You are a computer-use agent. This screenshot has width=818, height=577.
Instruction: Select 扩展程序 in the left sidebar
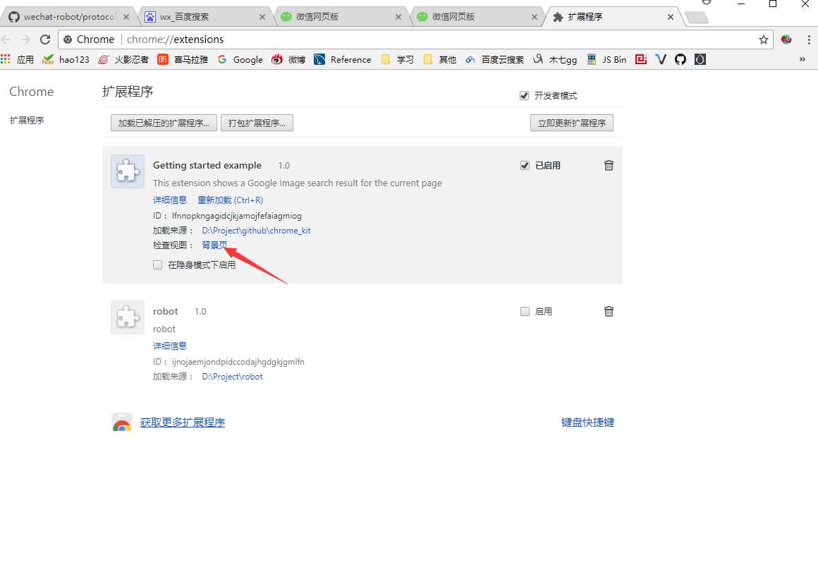coord(27,120)
